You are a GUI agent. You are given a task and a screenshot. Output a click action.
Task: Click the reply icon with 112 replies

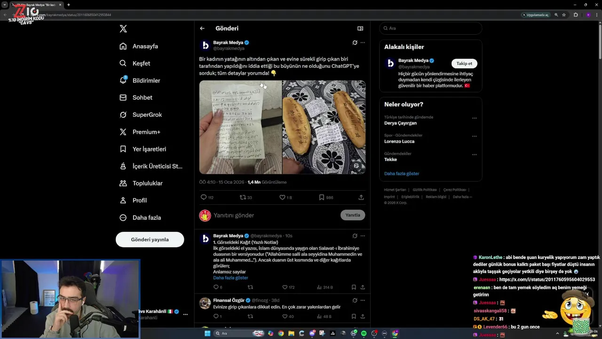(x=207, y=197)
